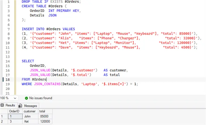Select result row header 1
This screenshot has width=206, height=125.
pos(4,116)
